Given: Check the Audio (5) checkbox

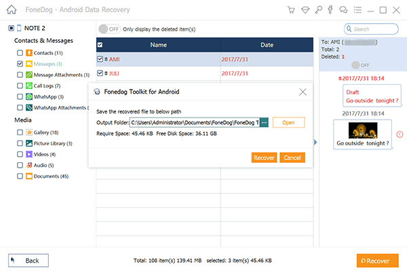Looking at the screenshot, I should pos(20,165).
